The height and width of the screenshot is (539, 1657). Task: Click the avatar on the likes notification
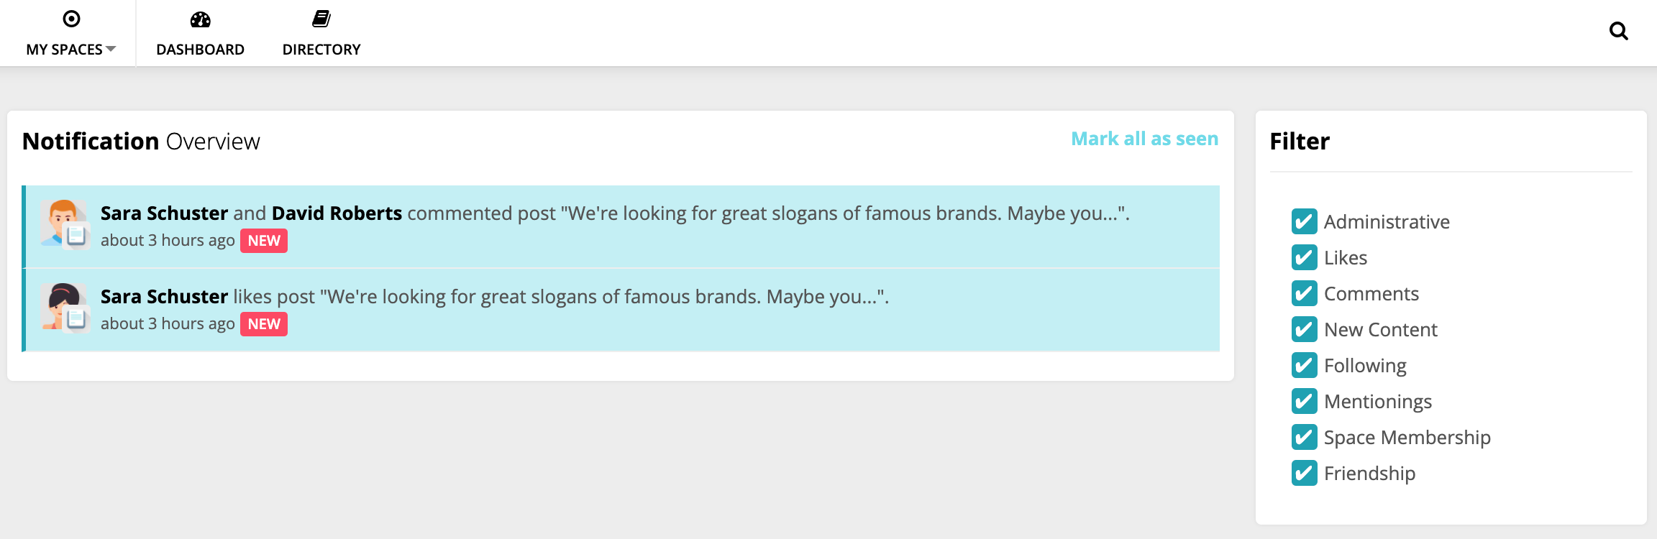(63, 305)
